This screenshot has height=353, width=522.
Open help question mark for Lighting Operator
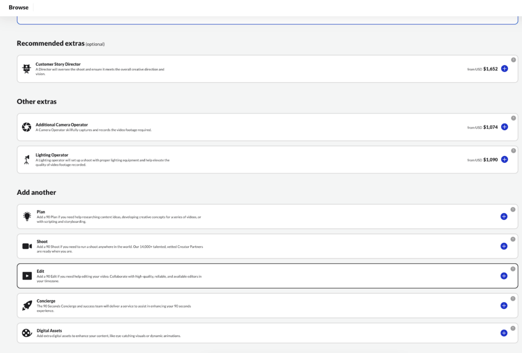click(513, 150)
